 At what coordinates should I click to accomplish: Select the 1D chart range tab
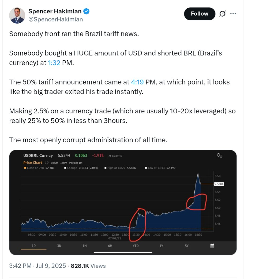tap(34, 245)
